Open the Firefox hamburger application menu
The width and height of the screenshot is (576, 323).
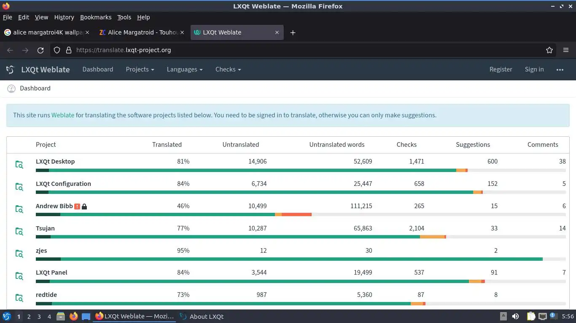point(566,50)
